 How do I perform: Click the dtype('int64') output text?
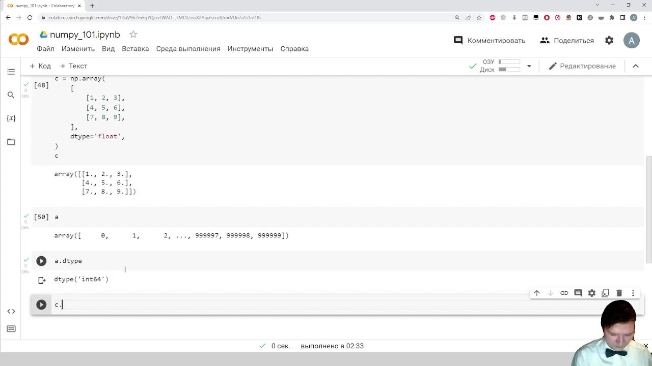[81, 279]
